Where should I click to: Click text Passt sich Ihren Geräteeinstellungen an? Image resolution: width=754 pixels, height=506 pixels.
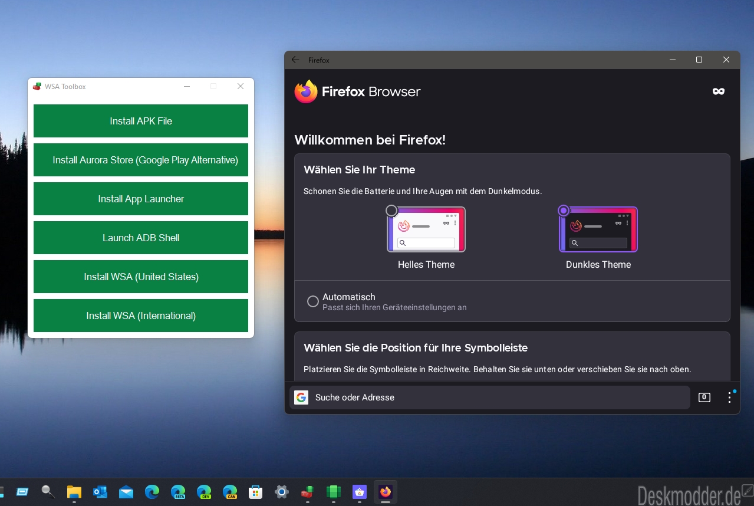pos(394,307)
